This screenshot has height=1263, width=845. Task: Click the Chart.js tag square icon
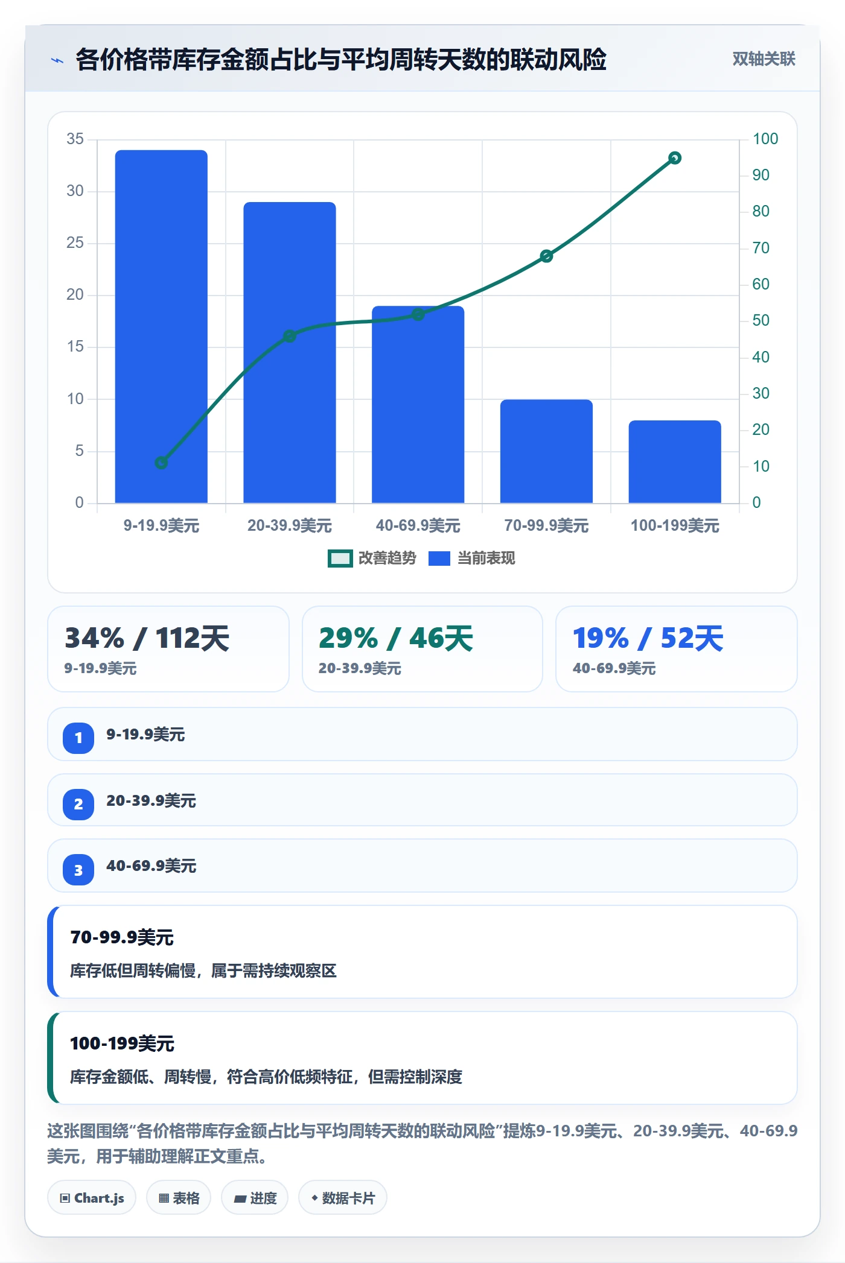click(x=65, y=1198)
